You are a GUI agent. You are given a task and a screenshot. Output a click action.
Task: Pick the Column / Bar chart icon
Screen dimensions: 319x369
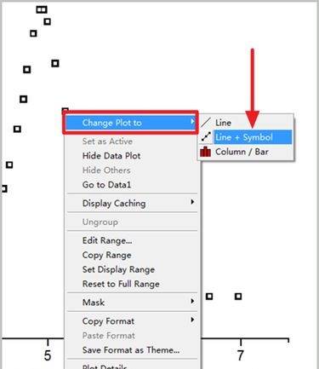click(206, 152)
